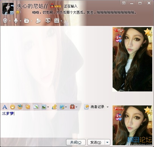This screenshot has width=154, height=147.
Task: Send a window shake nudge
Action: tap(28, 107)
